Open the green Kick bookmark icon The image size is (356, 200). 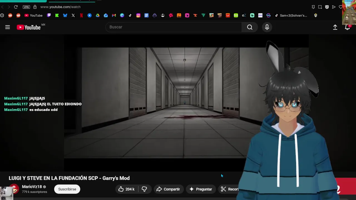(x=57, y=16)
